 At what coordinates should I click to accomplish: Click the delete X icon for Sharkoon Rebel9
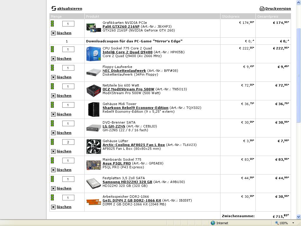tap(53, 114)
